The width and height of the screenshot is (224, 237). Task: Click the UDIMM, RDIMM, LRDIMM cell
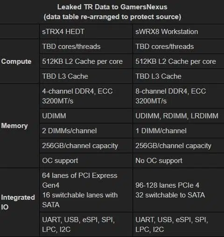click(178, 116)
